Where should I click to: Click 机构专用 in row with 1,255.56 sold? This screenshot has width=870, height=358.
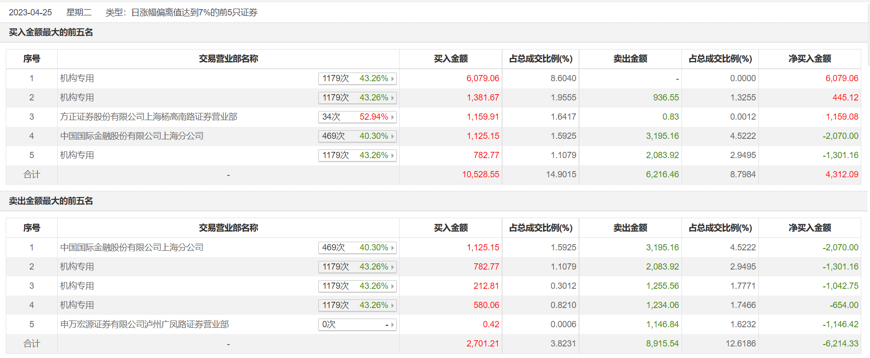coord(77,286)
